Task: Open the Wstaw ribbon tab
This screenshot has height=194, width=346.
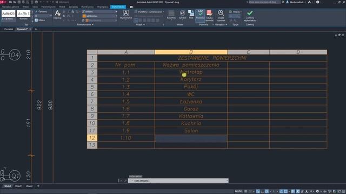Action: tap(26, 7)
